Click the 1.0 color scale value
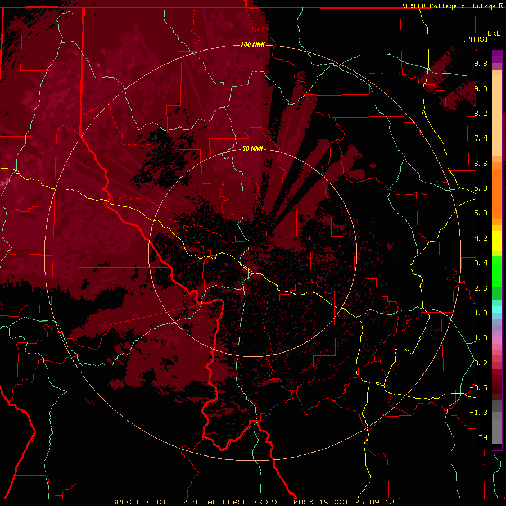506x506 pixels. (481, 338)
